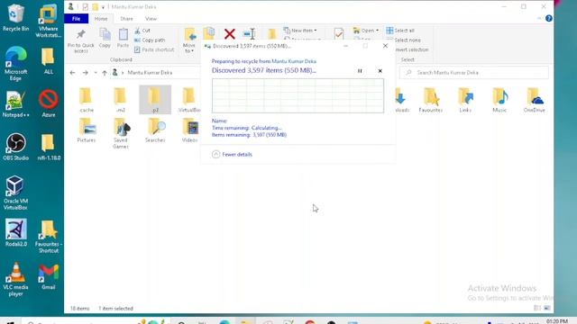Select the OneDrive folder
577x324 pixels.
534,100
